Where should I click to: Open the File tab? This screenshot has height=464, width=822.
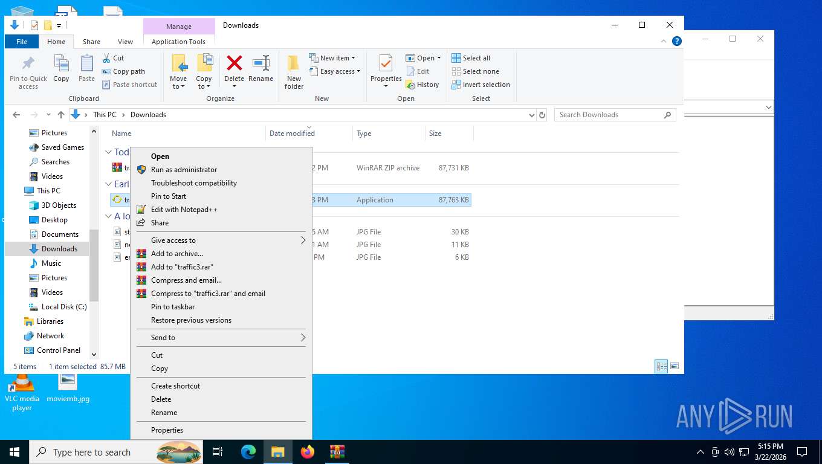(22, 42)
